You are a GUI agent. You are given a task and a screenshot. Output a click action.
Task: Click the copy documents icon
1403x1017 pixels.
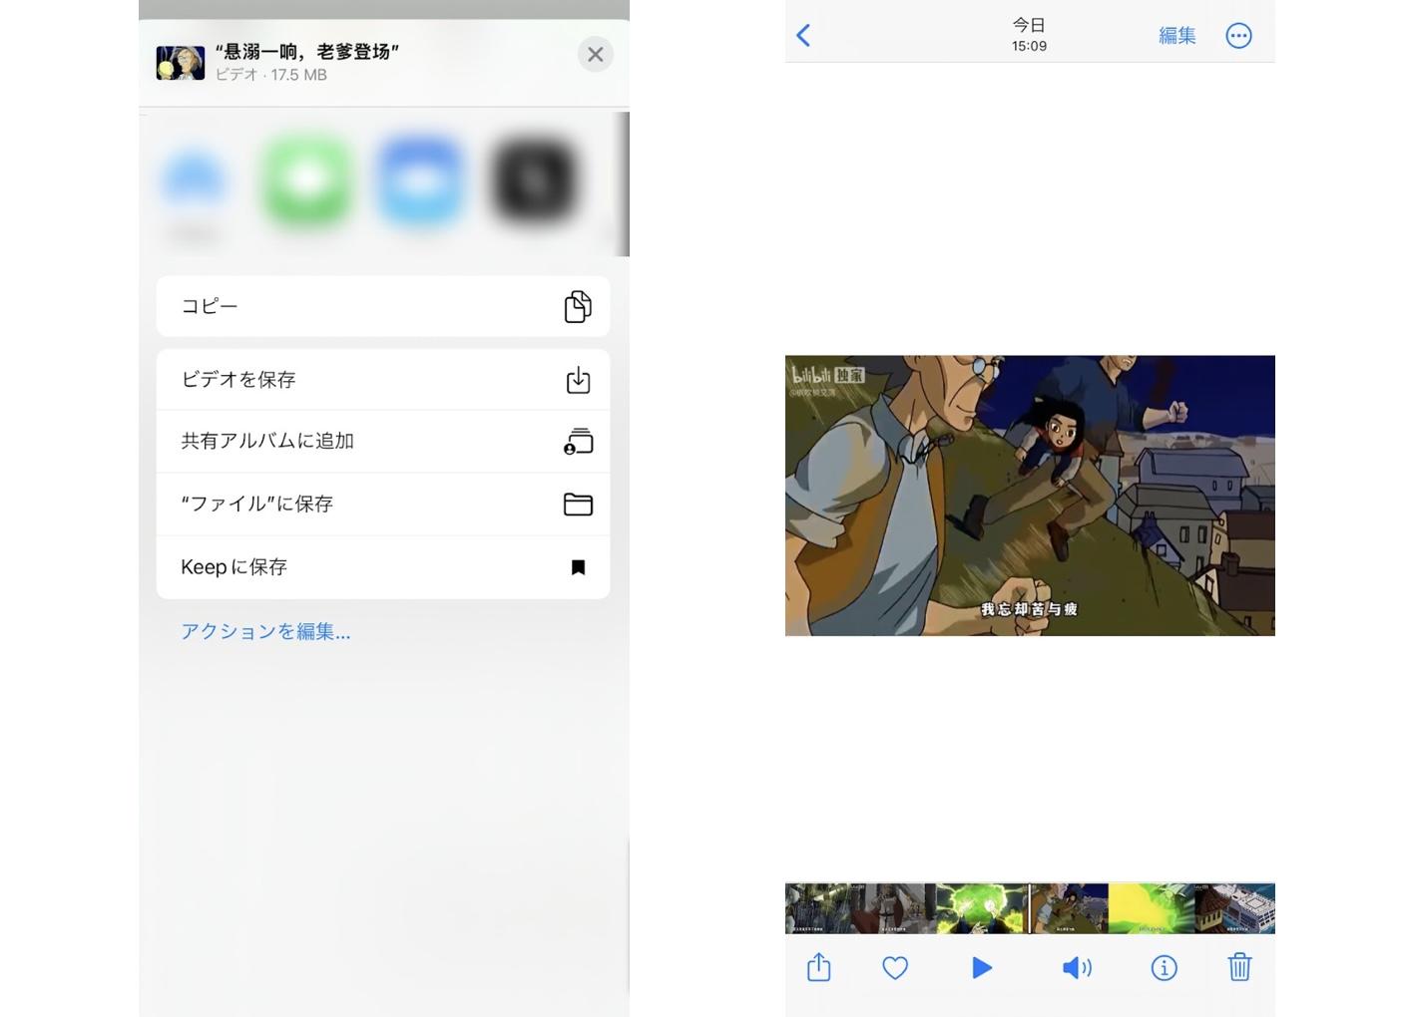pyautogui.click(x=578, y=306)
